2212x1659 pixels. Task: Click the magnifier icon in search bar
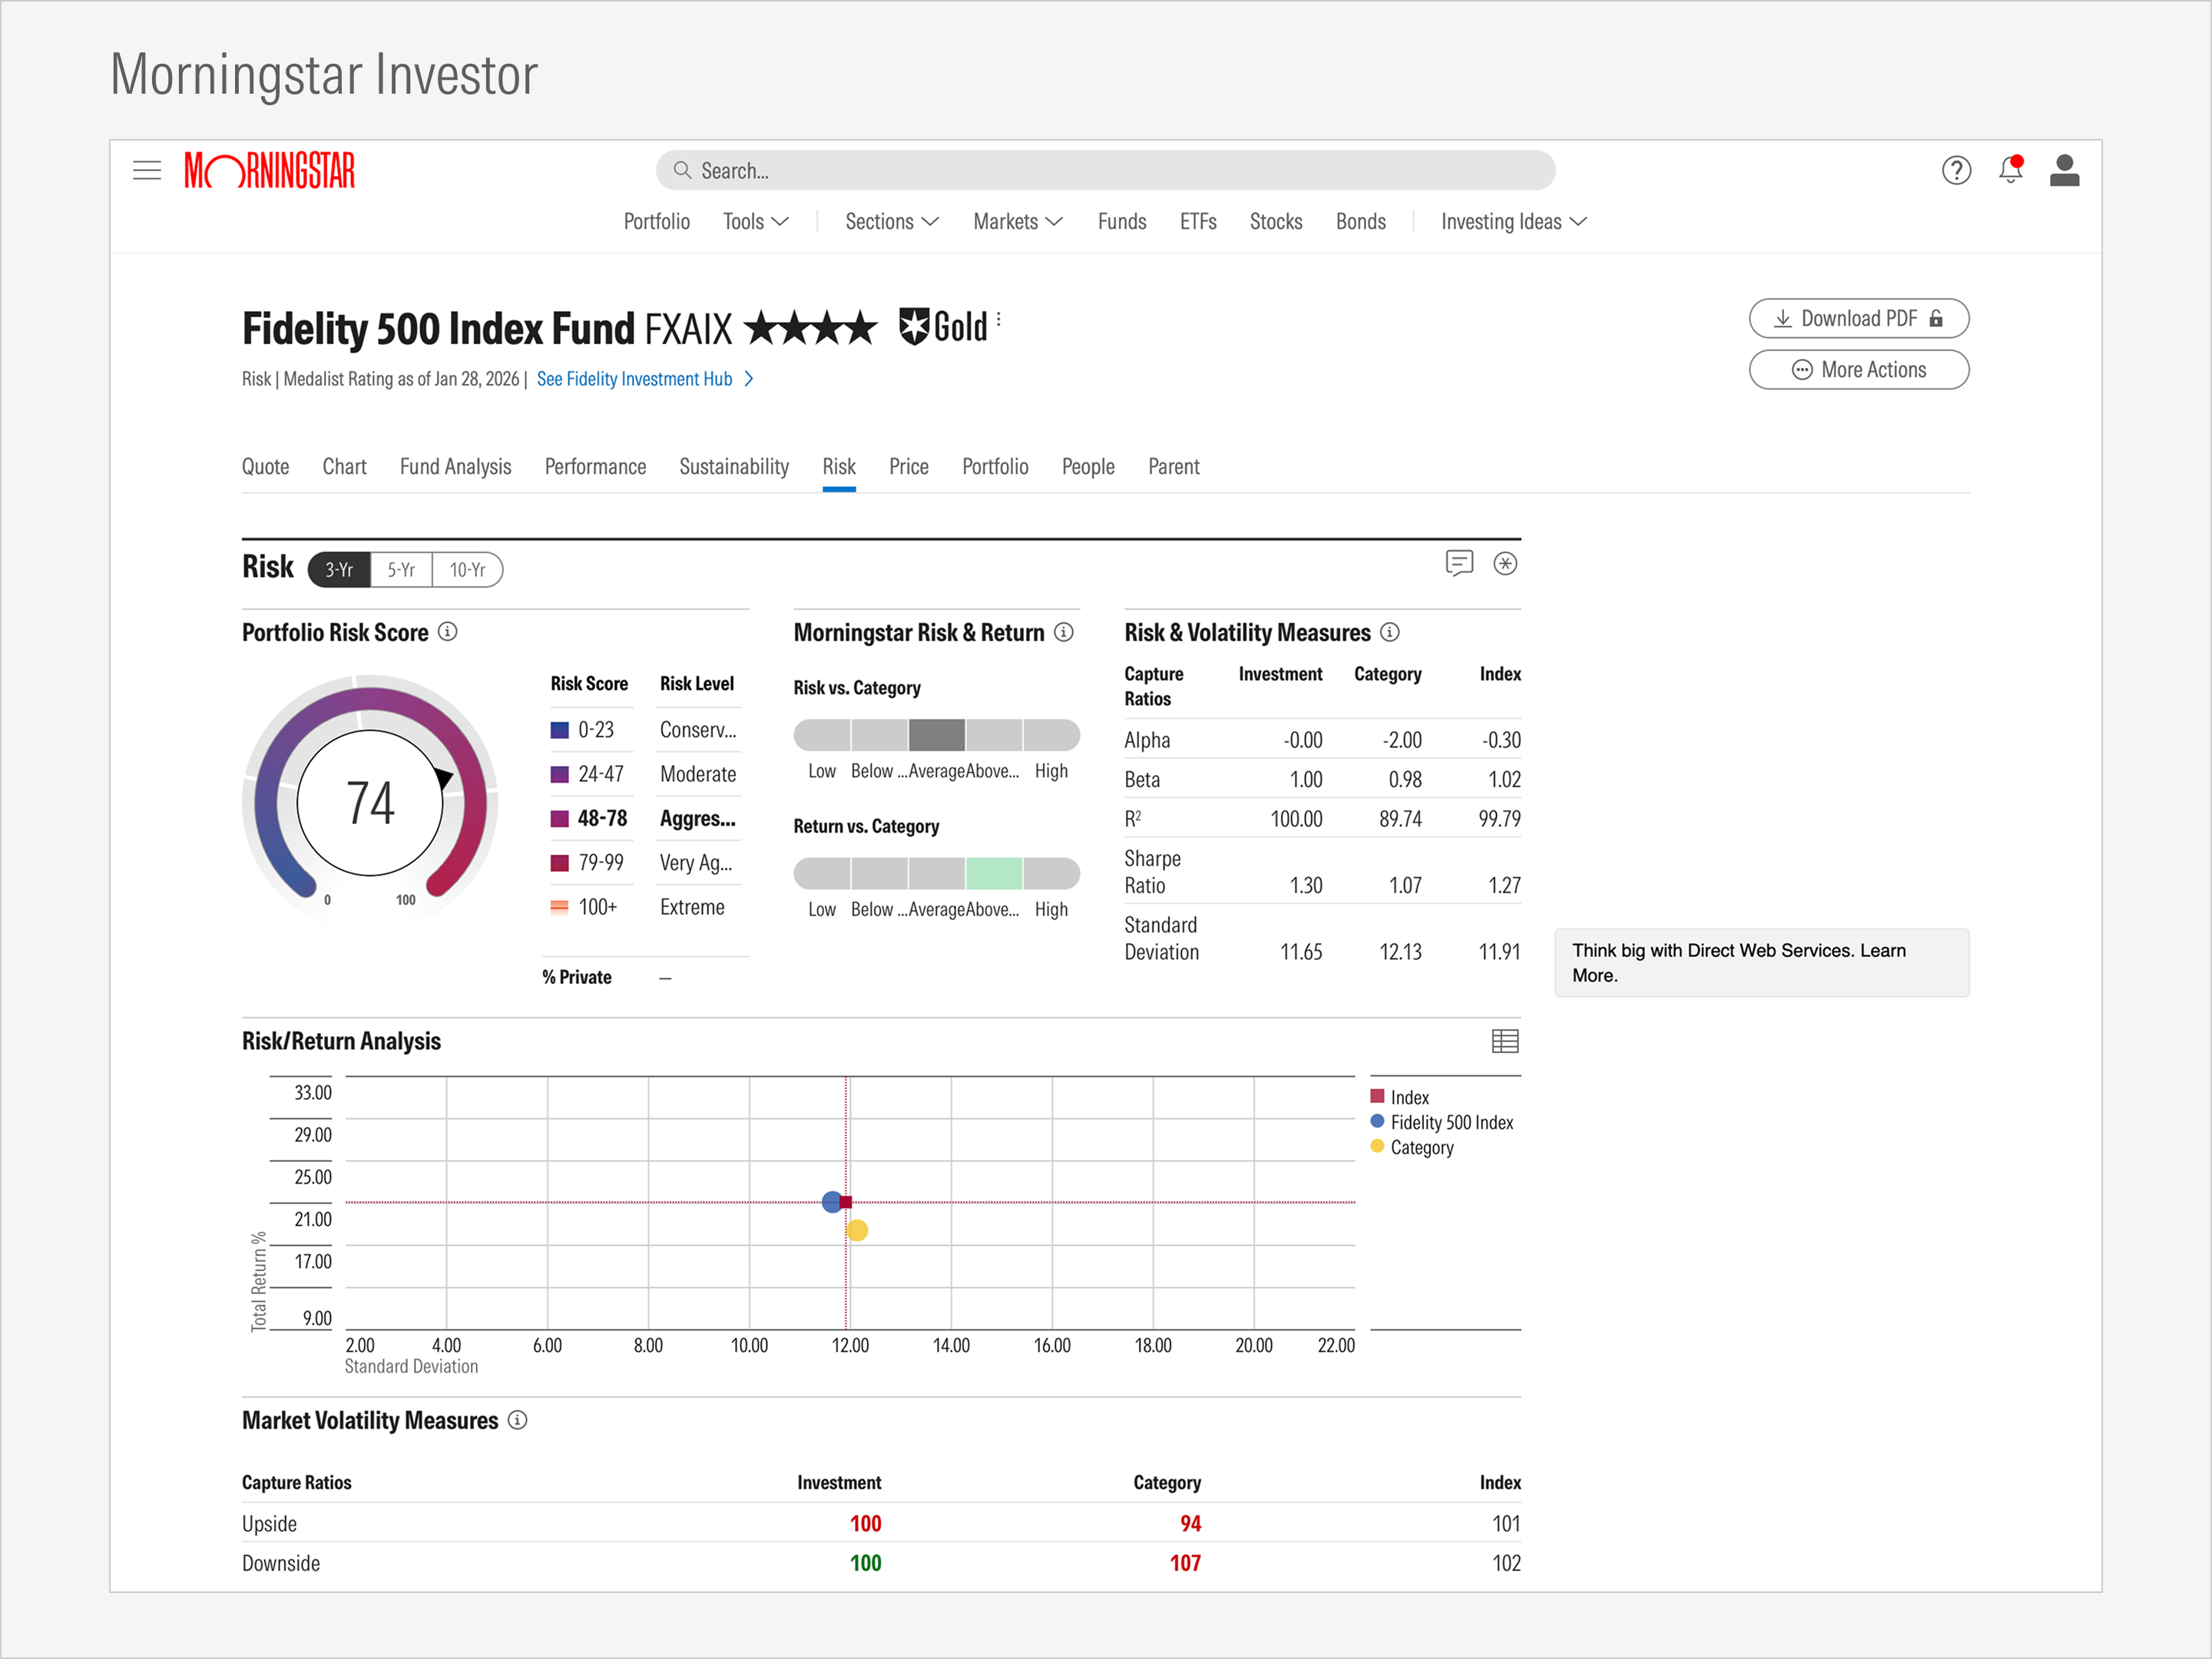point(682,170)
